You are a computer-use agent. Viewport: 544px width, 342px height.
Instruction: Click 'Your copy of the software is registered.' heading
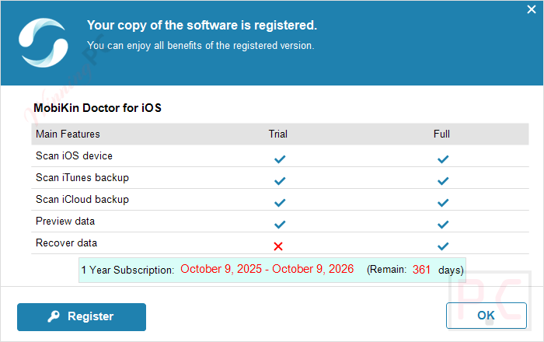pos(202,26)
